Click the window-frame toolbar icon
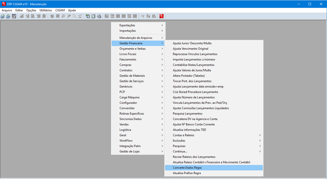This screenshot has width=327, height=179. [x=14, y=16]
